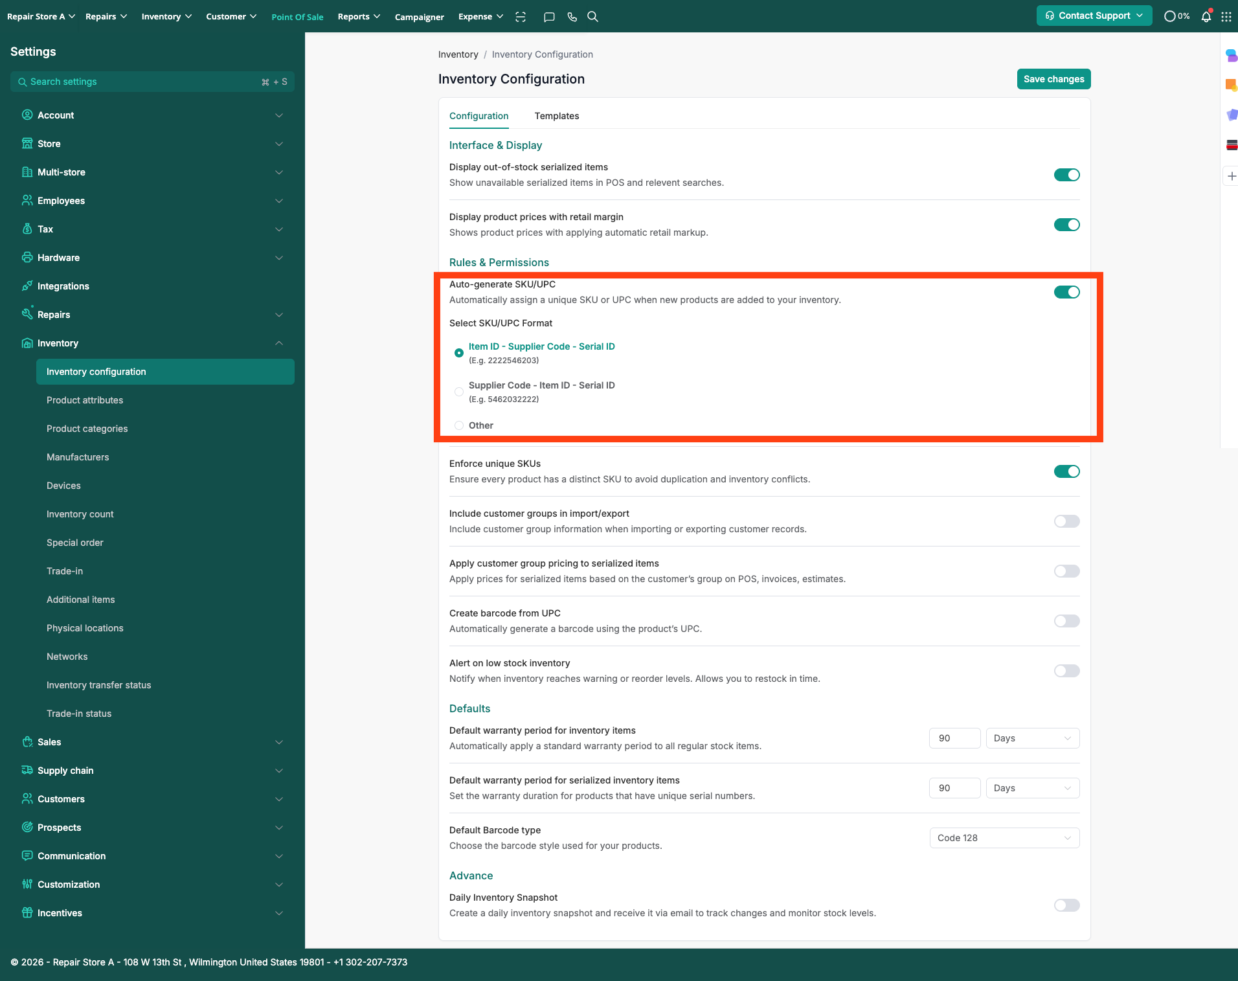Image resolution: width=1238 pixels, height=981 pixels.
Task: Turn on Daily Inventory Snapshot toggle
Action: pos(1066,905)
